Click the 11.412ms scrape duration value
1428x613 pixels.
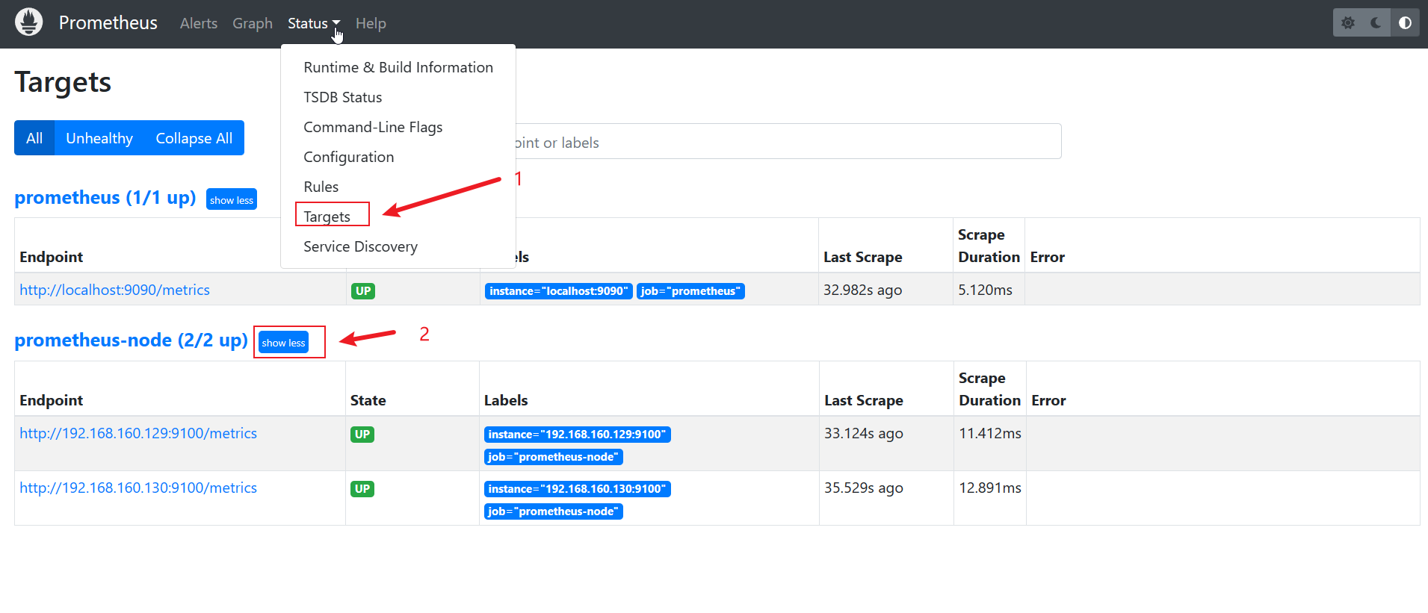[x=990, y=433]
